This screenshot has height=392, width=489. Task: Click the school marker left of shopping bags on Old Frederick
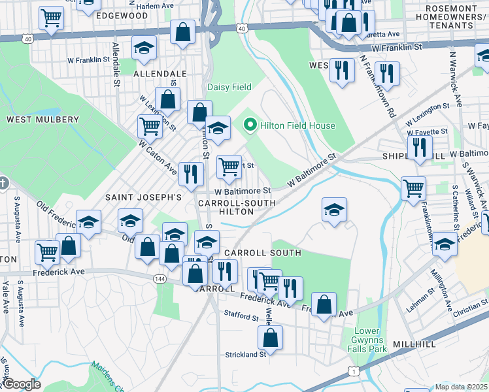point(130,223)
